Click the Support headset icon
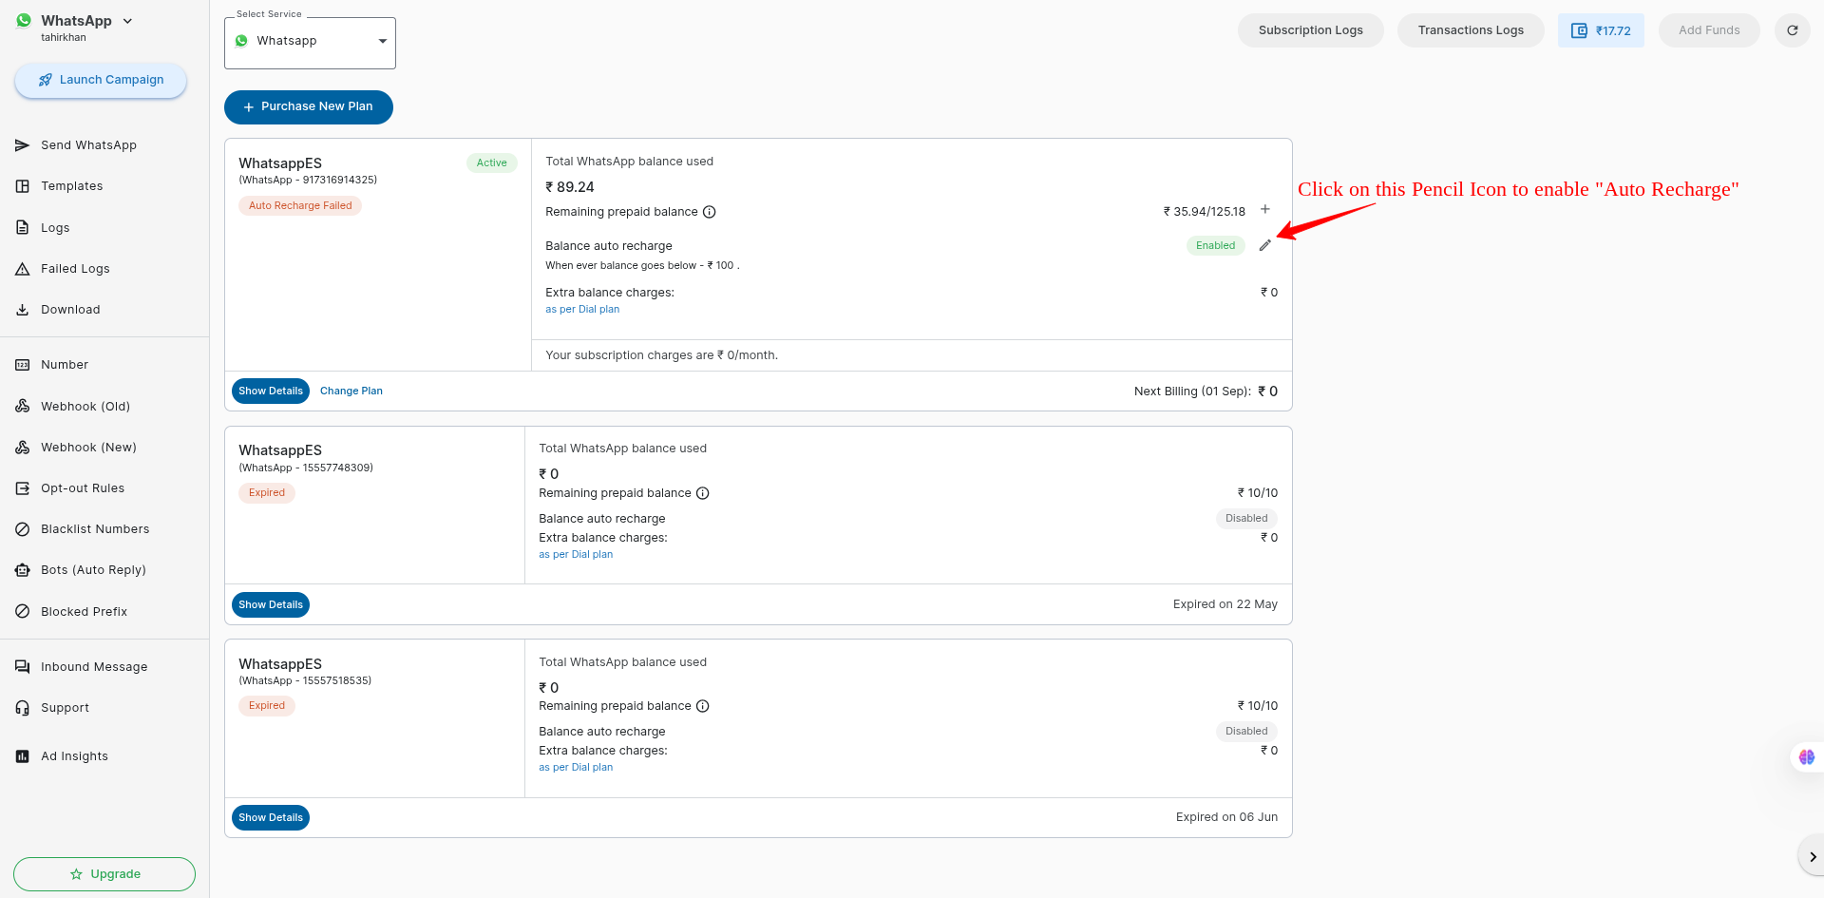 [22, 708]
